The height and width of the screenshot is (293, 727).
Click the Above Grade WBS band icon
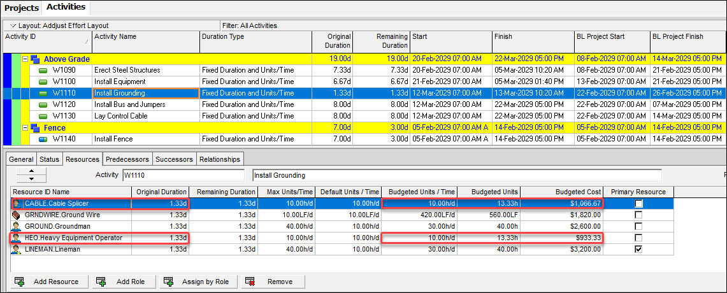[x=36, y=59]
